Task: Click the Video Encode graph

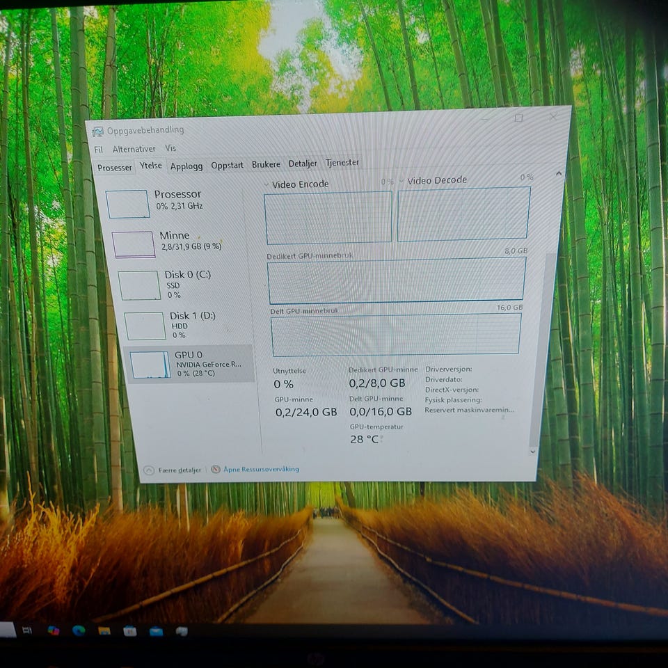Action: click(x=328, y=217)
